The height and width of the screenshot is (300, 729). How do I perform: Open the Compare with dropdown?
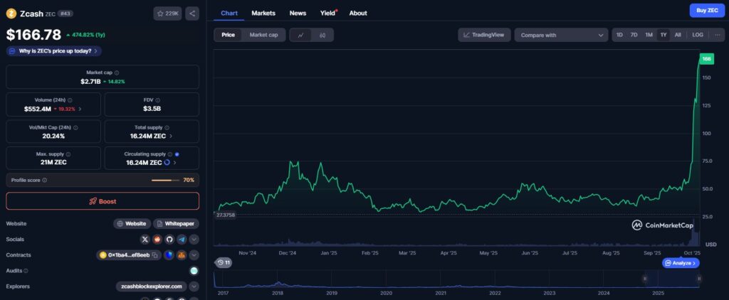click(561, 35)
